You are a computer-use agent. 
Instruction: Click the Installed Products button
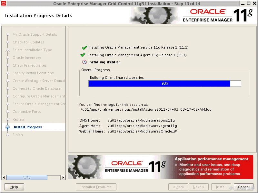(96, 187)
